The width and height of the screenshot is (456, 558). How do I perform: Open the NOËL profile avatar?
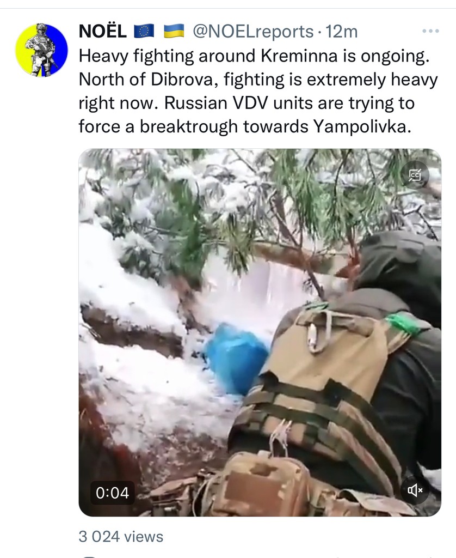[x=41, y=50]
